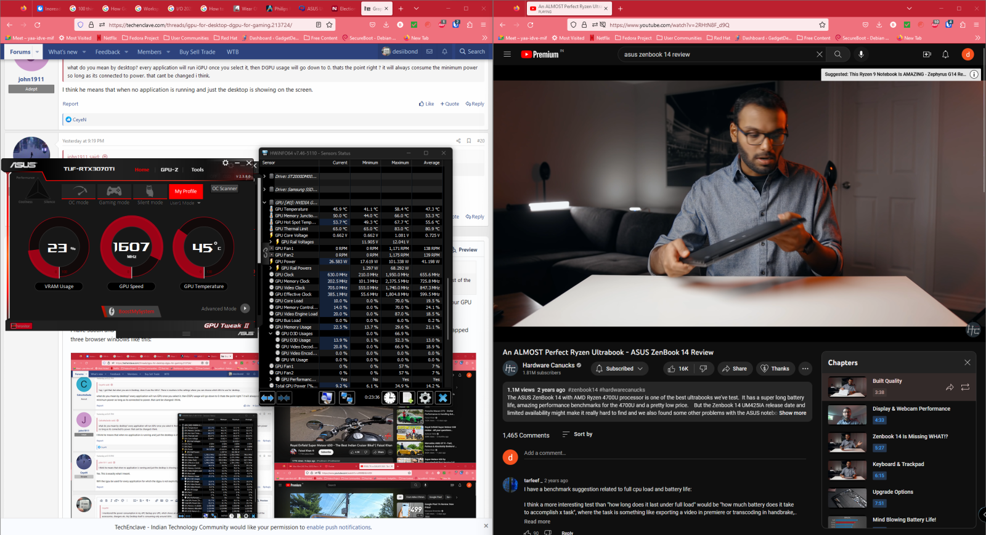Open YouTube account avatar 'd'
The height and width of the screenshot is (535, 986).
(968, 54)
